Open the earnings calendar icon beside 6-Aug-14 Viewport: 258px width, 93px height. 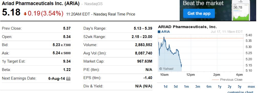68,79
